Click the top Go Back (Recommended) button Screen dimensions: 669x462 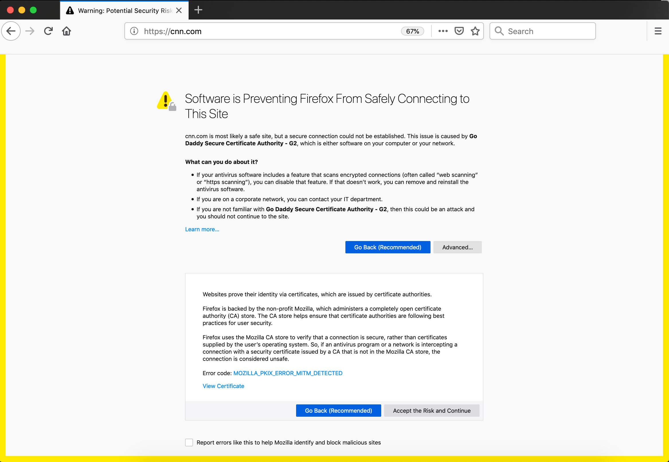click(x=388, y=247)
